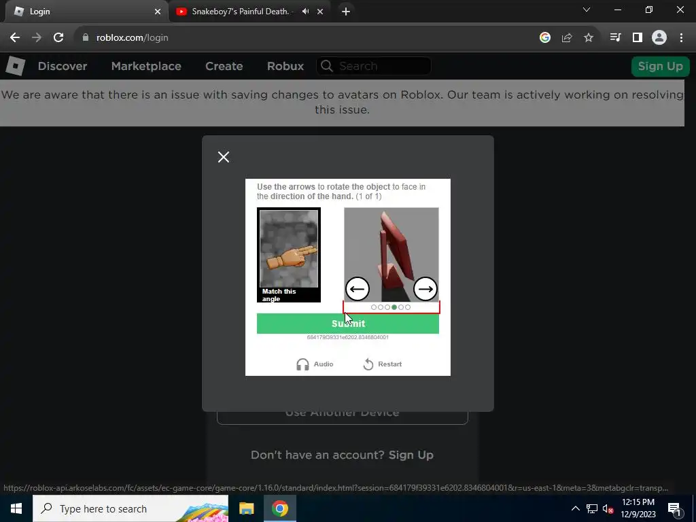This screenshot has height=522, width=696.
Task: Share this page icon
Action: 567,38
